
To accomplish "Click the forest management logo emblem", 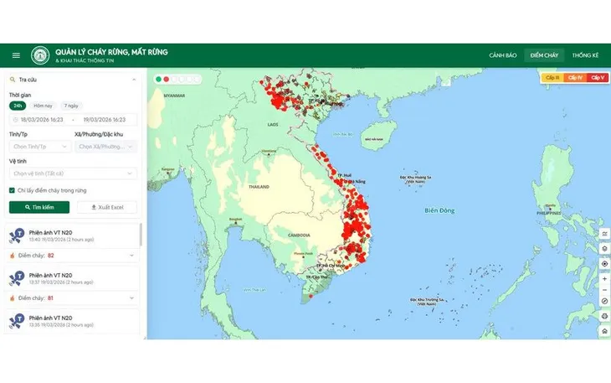I will pyautogui.click(x=40, y=55).
